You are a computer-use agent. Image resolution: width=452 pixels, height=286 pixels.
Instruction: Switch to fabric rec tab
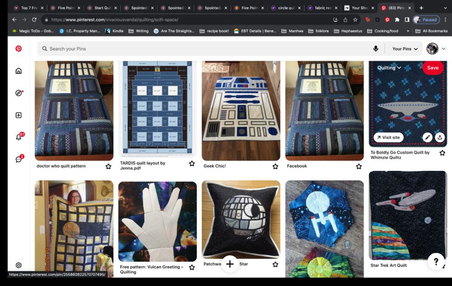pos(323,8)
